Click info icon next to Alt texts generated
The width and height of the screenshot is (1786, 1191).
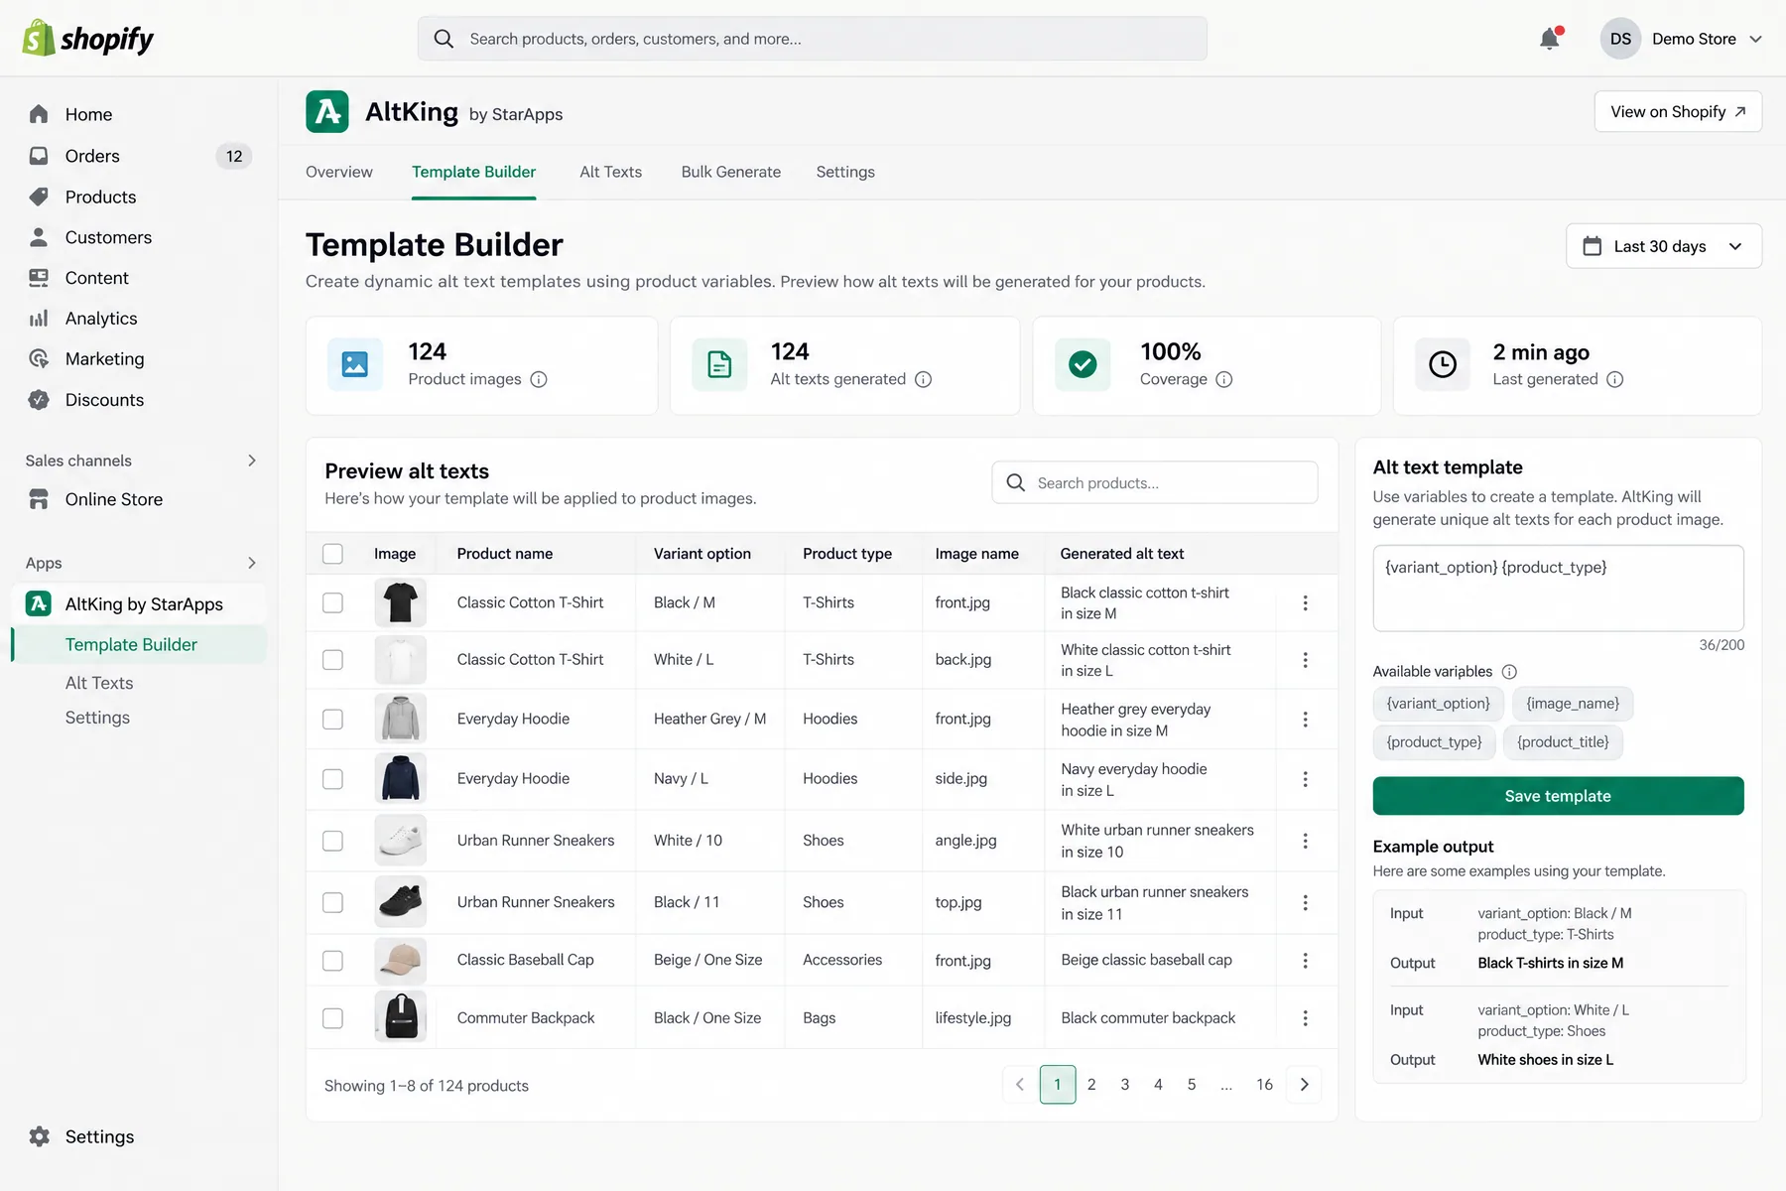tap(923, 379)
